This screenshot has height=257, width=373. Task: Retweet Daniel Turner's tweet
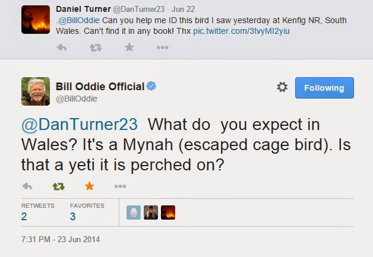coord(95,47)
